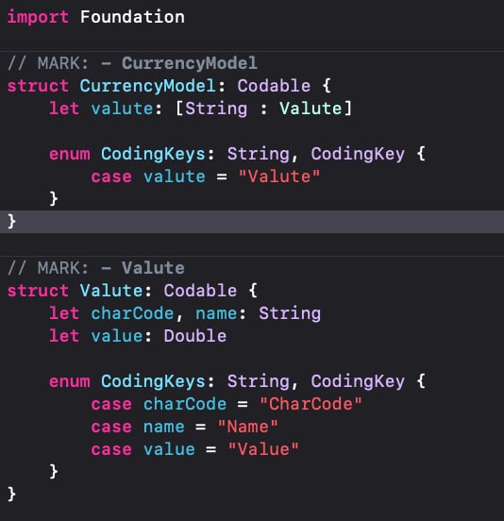Image resolution: width=504 pixels, height=521 pixels.
Task: Click "name" in the "let charCode, name: String" line
Action: tap(216, 313)
